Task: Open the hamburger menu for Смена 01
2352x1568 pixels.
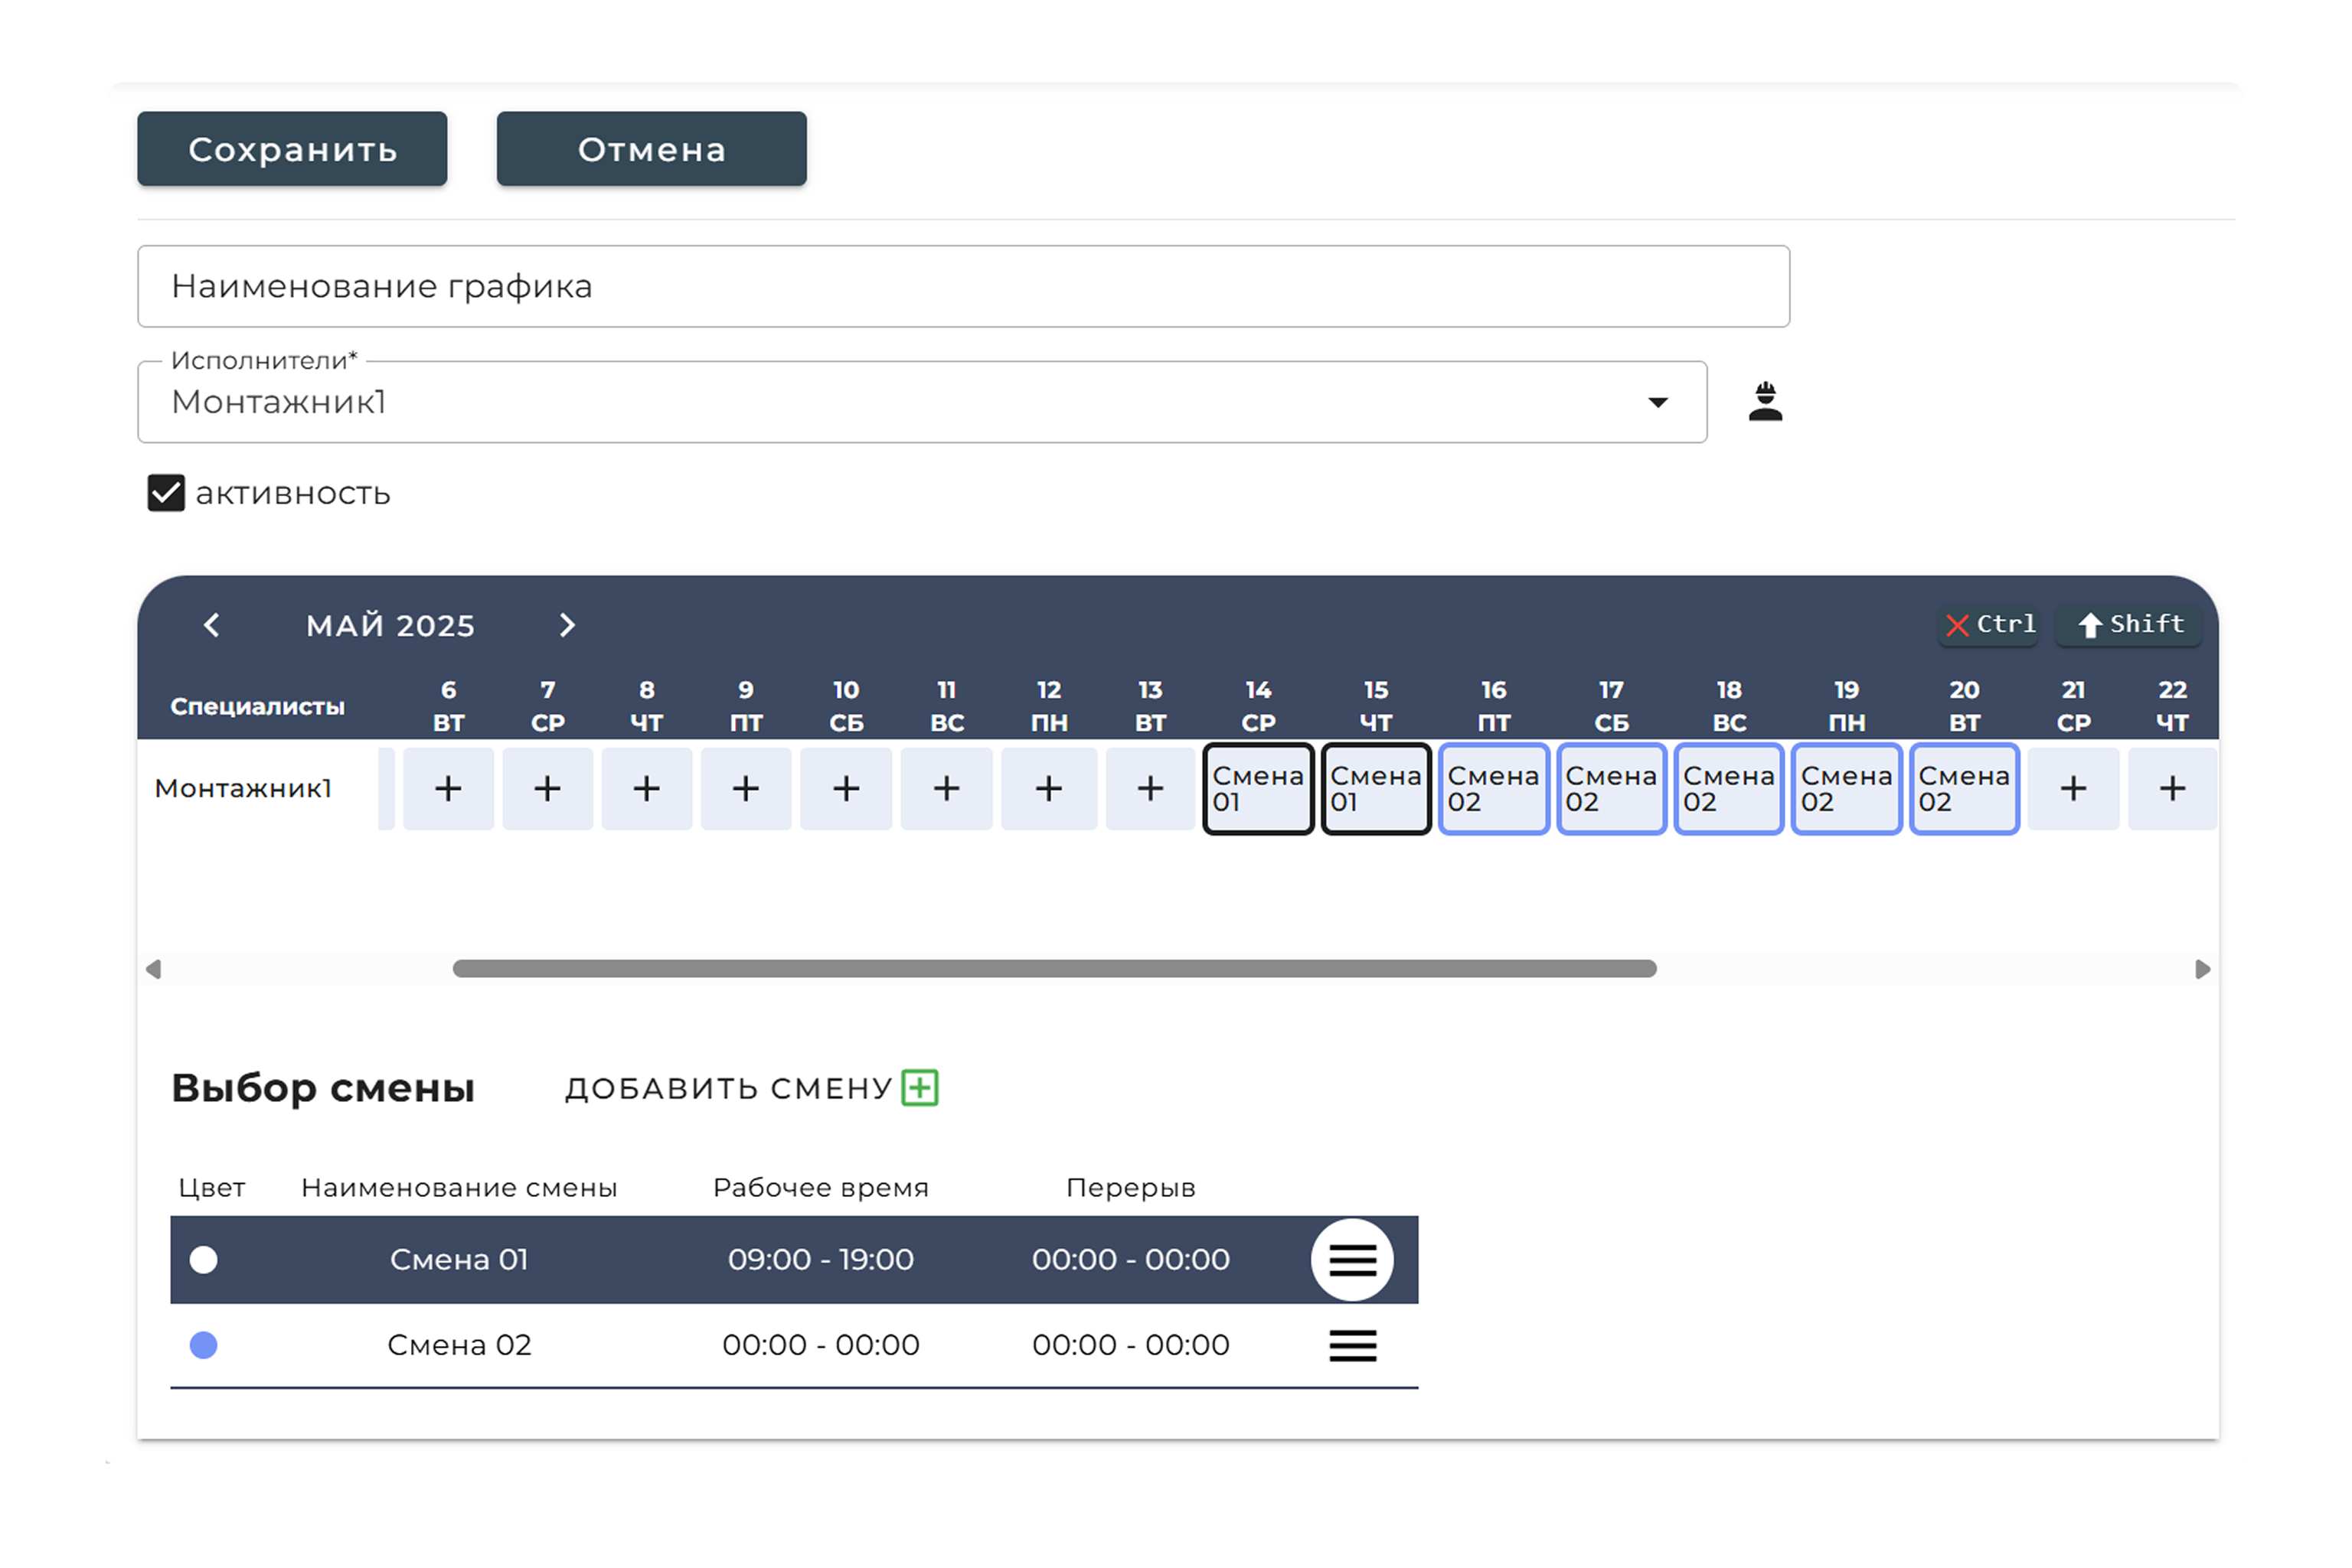Action: (1351, 1259)
